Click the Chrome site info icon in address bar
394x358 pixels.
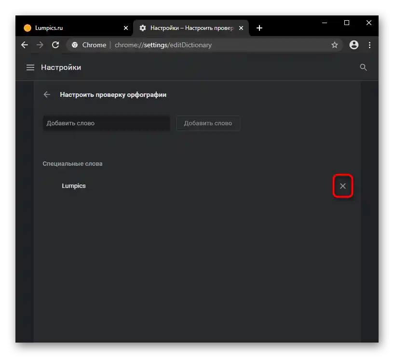[75, 45]
